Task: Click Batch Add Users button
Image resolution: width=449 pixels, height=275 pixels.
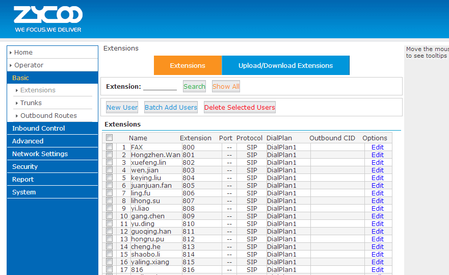Action: click(171, 108)
